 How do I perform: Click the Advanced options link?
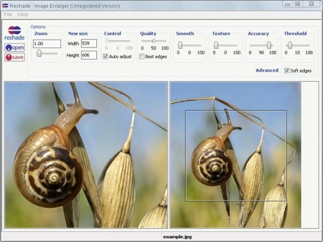pyautogui.click(x=266, y=71)
